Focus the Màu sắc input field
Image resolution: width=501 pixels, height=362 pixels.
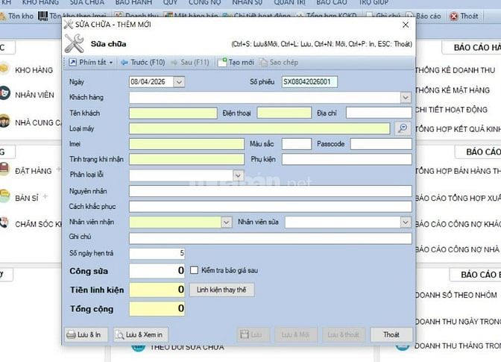pos(297,144)
